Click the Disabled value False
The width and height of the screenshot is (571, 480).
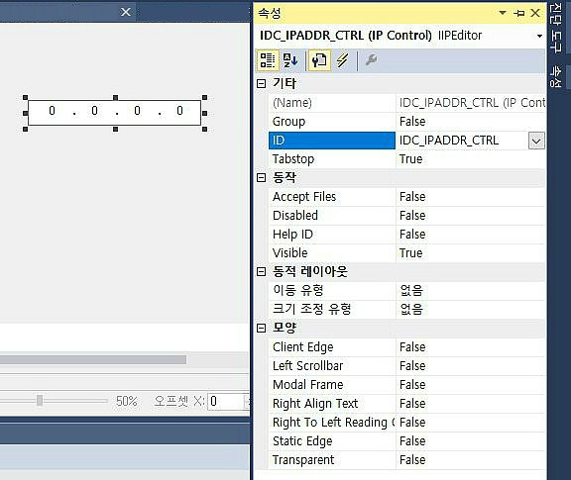coord(471,216)
